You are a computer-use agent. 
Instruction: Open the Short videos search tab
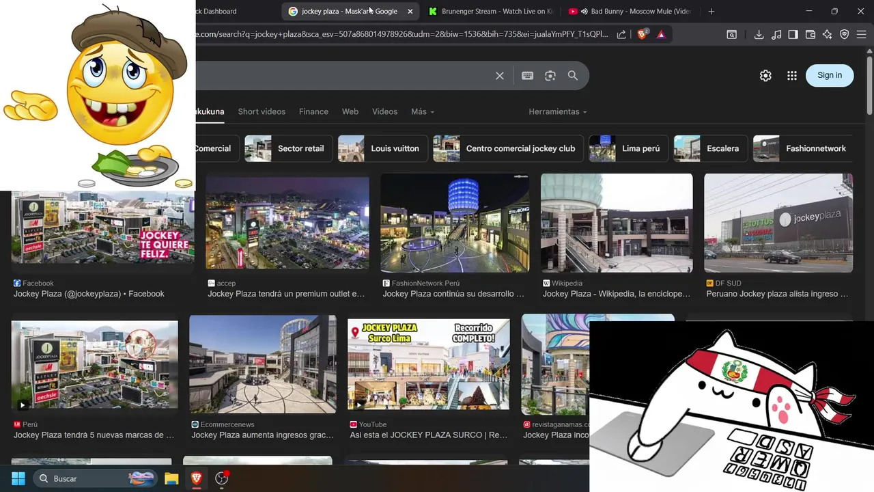tap(262, 111)
